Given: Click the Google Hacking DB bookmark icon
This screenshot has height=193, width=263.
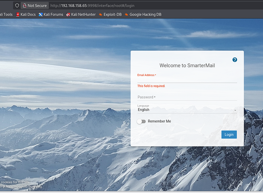Looking at the screenshot, I should 127,15.
